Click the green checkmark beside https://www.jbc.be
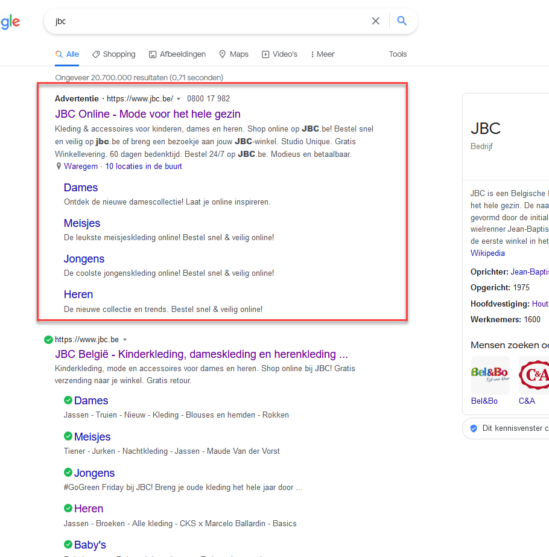549x557 pixels. pyautogui.click(x=48, y=340)
